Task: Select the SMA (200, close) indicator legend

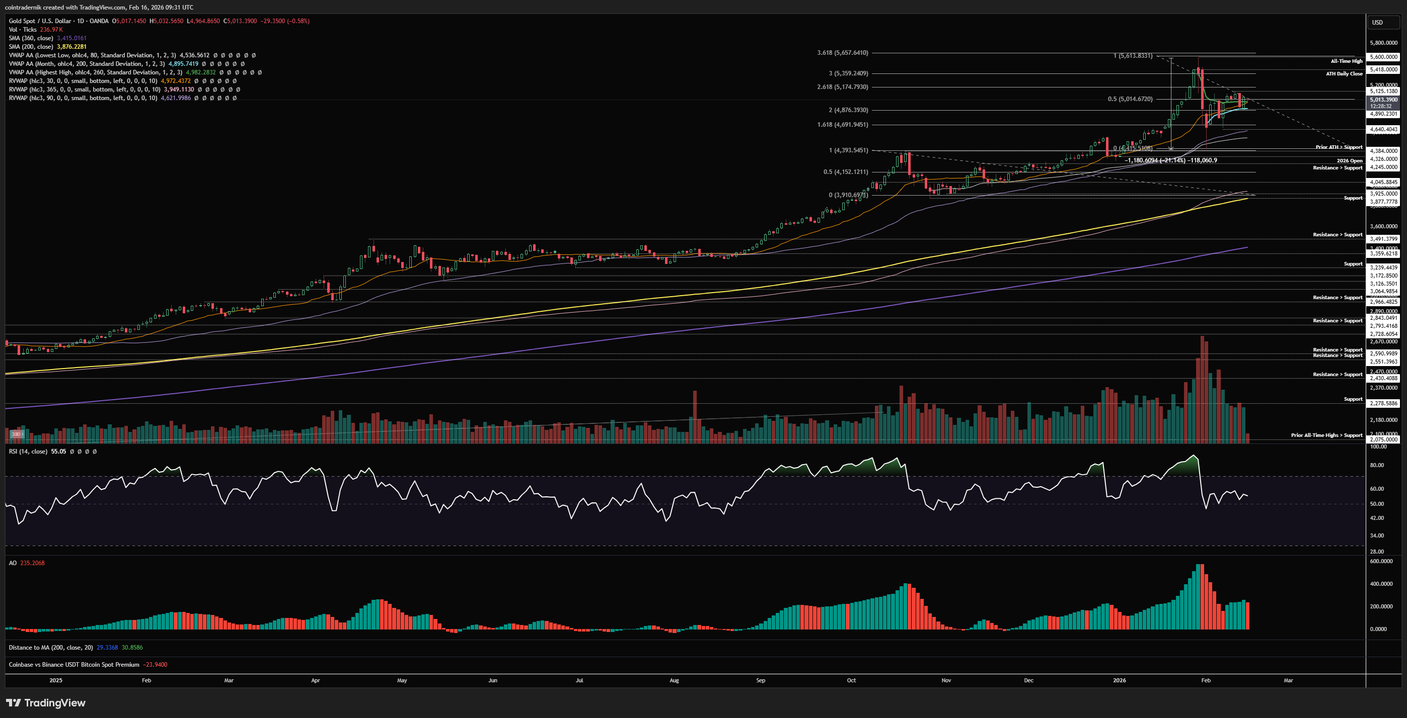Action: (31, 46)
